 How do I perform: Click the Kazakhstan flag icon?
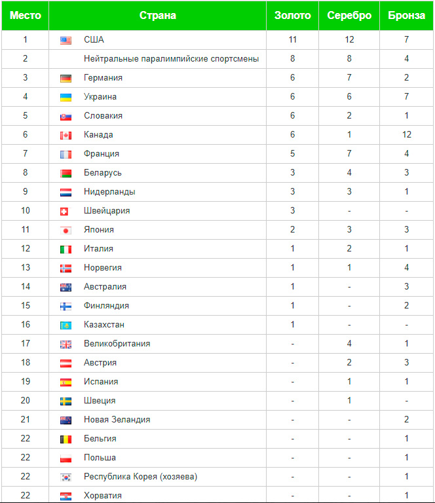click(66, 326)
